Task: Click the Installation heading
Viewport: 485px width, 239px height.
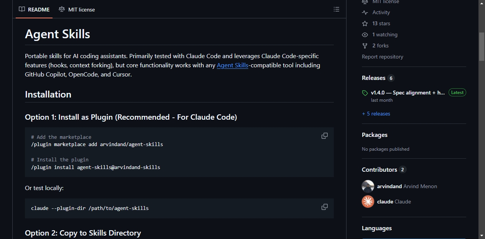Action: click(x=48, y=94)
